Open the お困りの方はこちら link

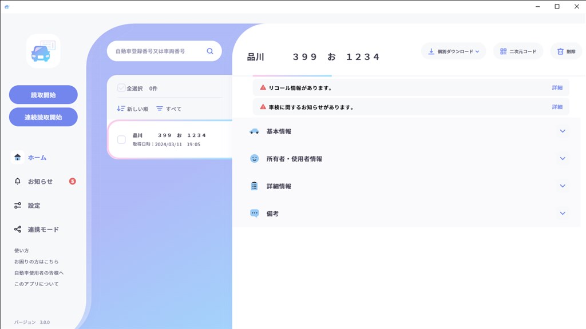point(36,262)
